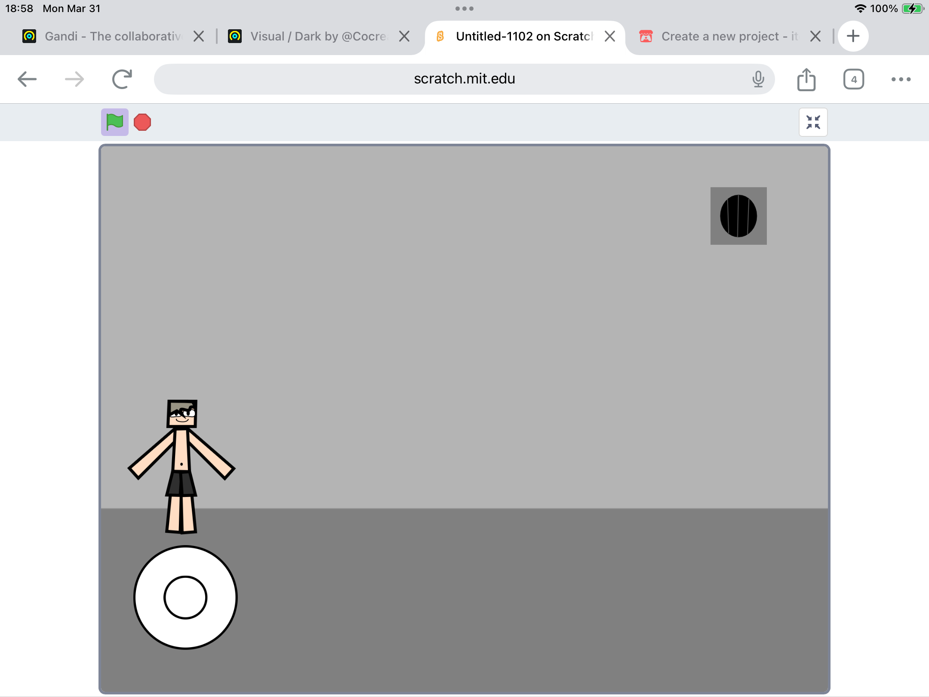Open a new tab with plus button
This screenshot has width=929, height=697.
pyautogui.click(x=853, y=36)
